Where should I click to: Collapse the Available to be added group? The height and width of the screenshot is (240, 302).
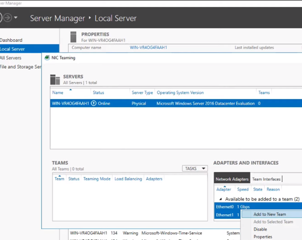[221, 199]
